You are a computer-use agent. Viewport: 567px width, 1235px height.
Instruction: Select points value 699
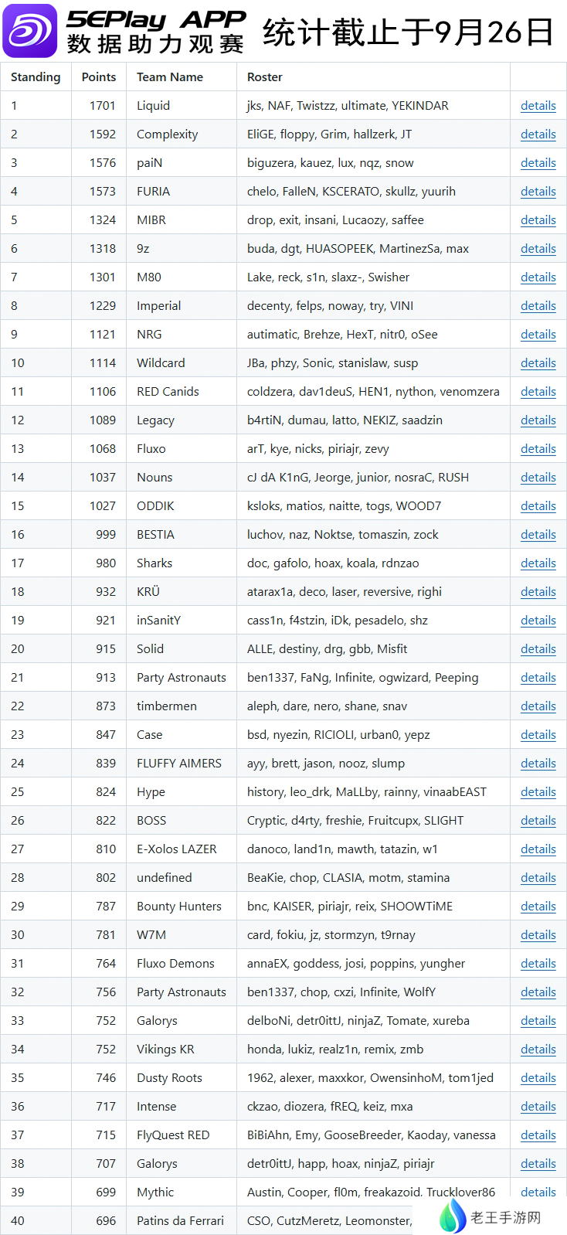click(106, 1192)
